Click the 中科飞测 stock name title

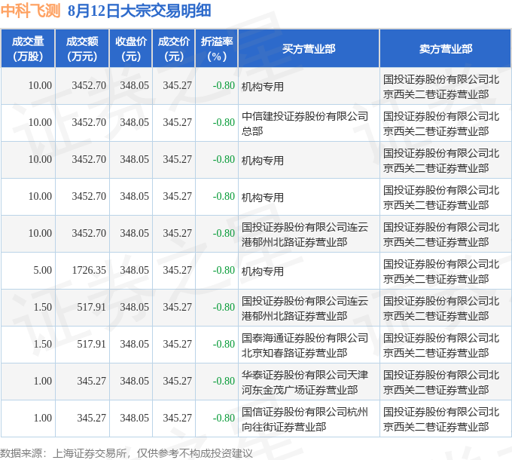(x=31, y=11)
